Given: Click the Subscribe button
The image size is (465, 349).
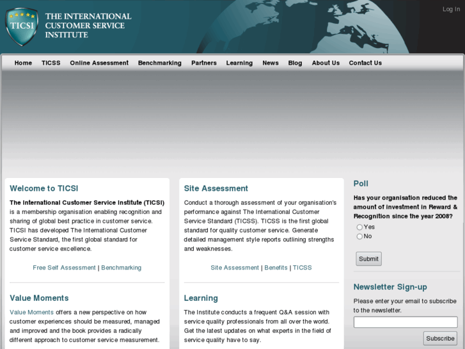Looking at the screenshot, I should pos(440,338).
